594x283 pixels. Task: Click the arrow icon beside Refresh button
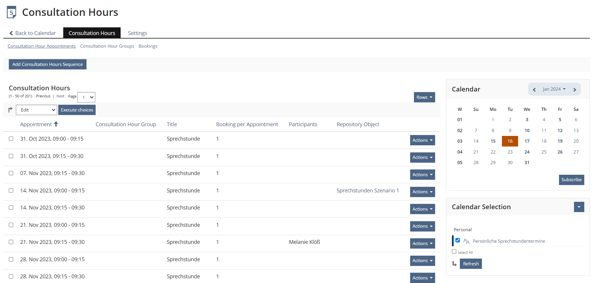click(455, 264)
